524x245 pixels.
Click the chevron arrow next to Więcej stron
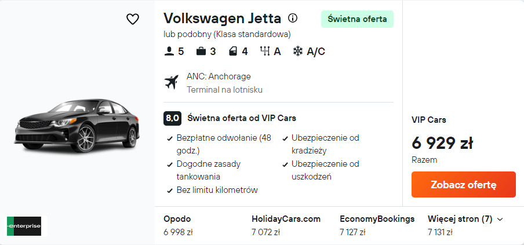[x=500, y=220]
